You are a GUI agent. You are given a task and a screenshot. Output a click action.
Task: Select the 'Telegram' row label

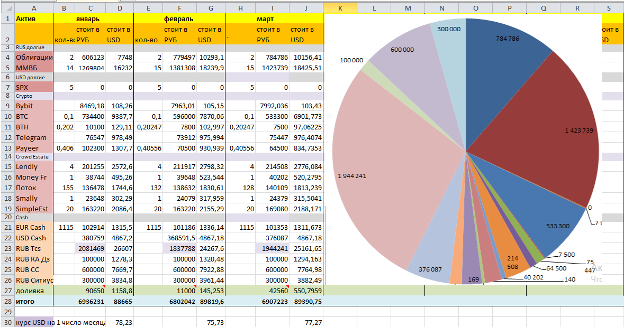click(x=34, y=137)
